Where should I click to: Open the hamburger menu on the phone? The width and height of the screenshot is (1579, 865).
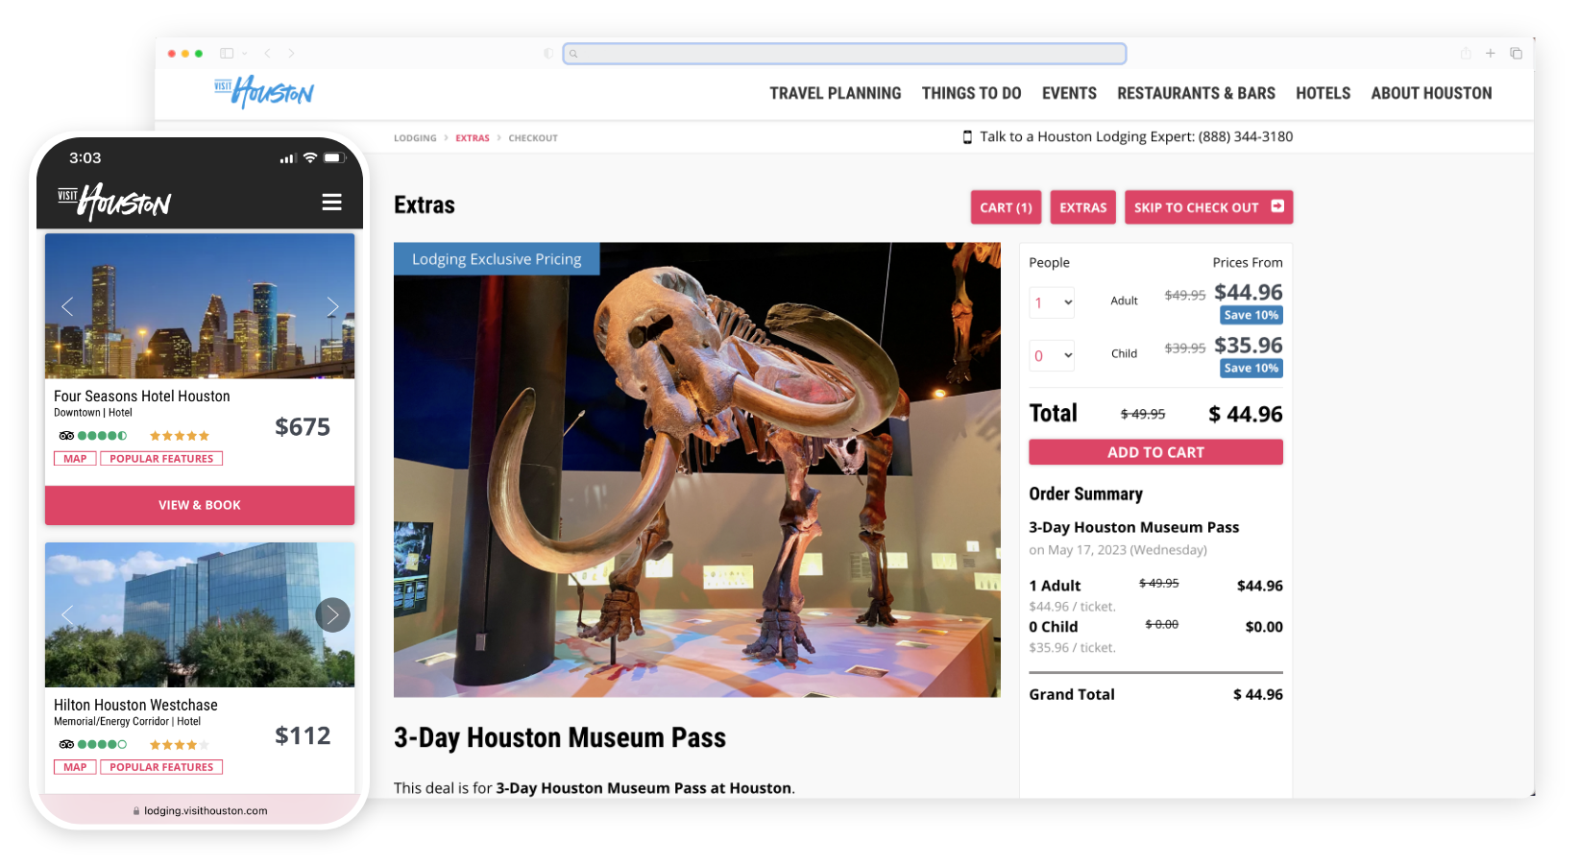pos(331,203)
